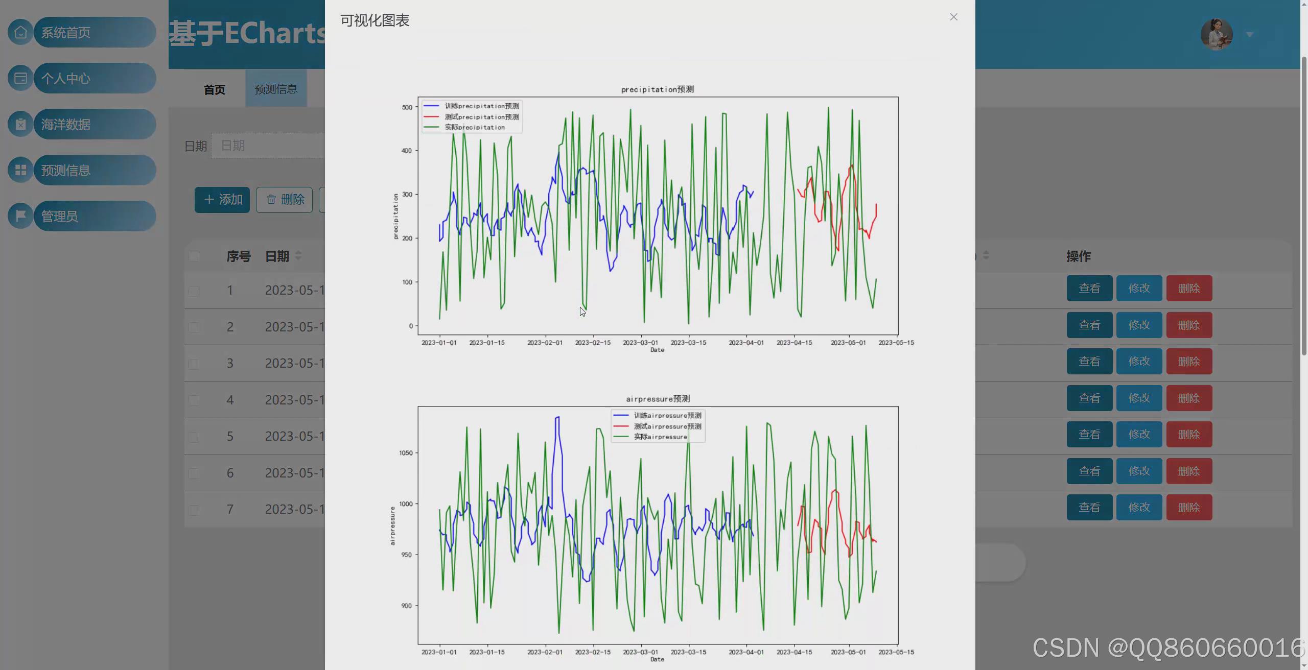Open the 海洋数据 sidebar menu
This screenshot has height=670, width=1308.
[95, 124]
